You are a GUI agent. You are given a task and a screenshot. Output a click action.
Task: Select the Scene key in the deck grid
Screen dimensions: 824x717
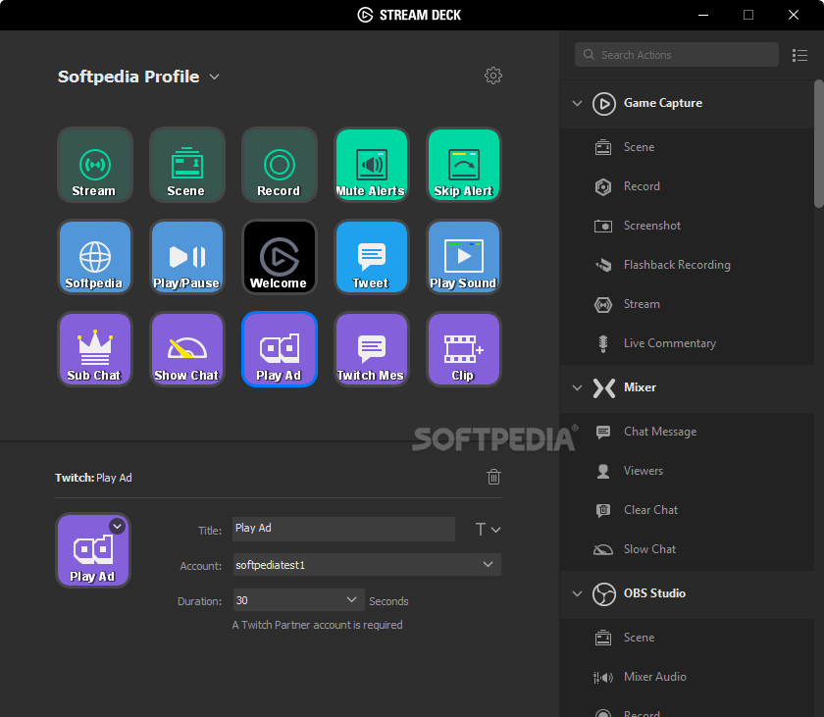[x=187, y=165]
